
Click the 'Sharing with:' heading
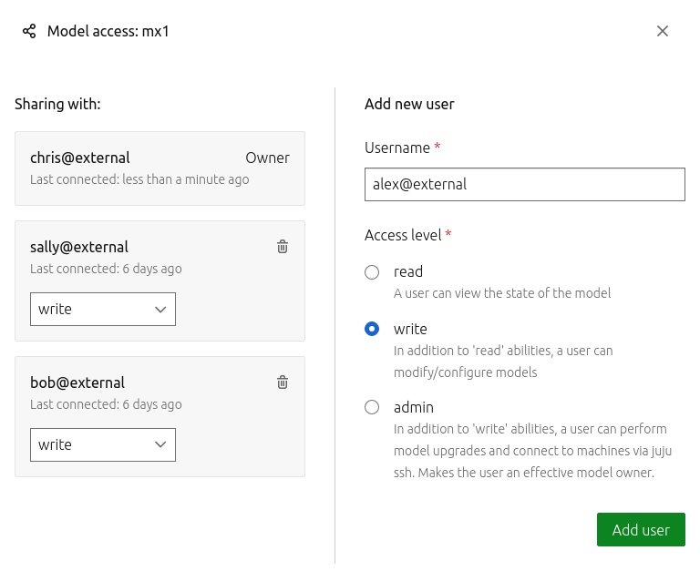tap(57, 104)
